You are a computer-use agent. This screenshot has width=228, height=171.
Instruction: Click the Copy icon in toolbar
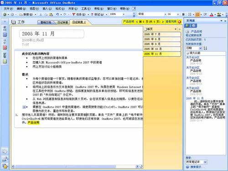(46, 15)
